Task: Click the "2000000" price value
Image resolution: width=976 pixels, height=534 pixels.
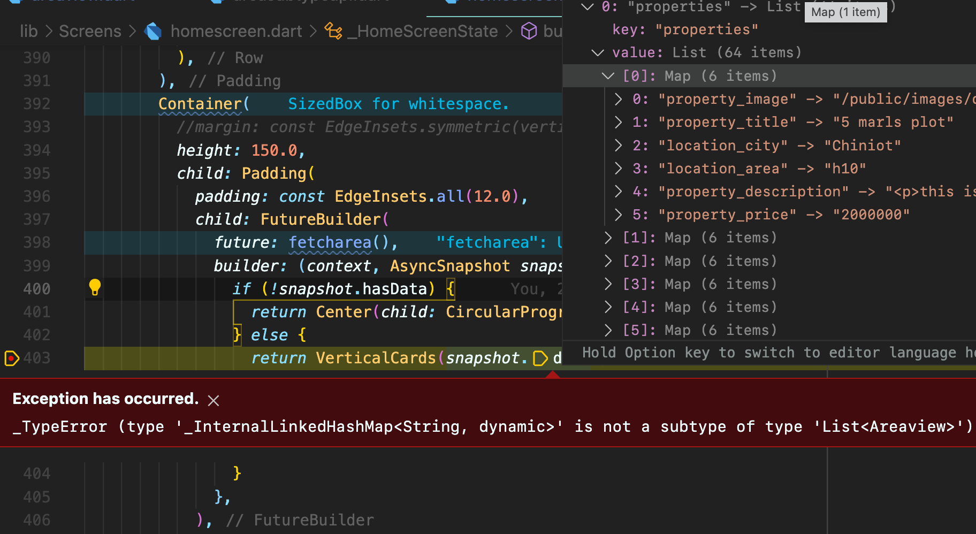Action: pyautogui.click(x=871, y=215)
